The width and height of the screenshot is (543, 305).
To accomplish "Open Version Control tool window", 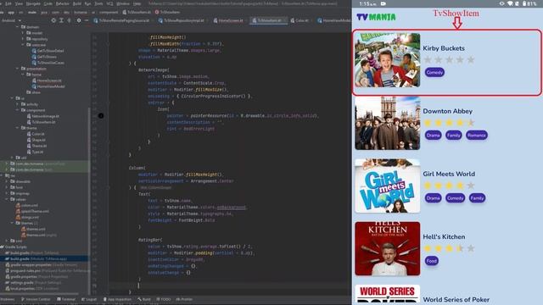I will click(x=36, y=299).
